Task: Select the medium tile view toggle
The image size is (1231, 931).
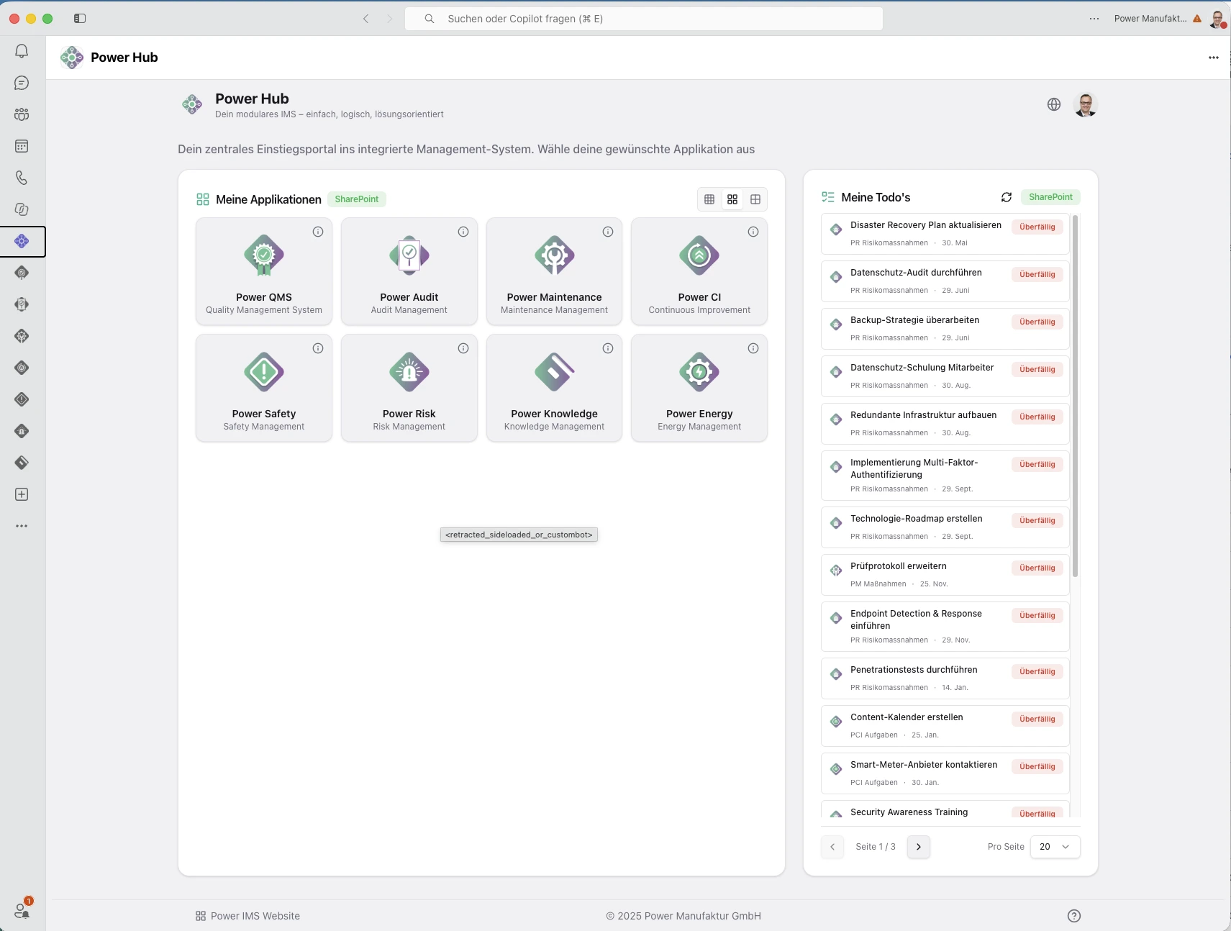Action: pyautogui.click(x=732, y=199)
